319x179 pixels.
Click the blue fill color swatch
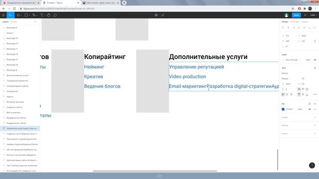(x=283, y=109)
